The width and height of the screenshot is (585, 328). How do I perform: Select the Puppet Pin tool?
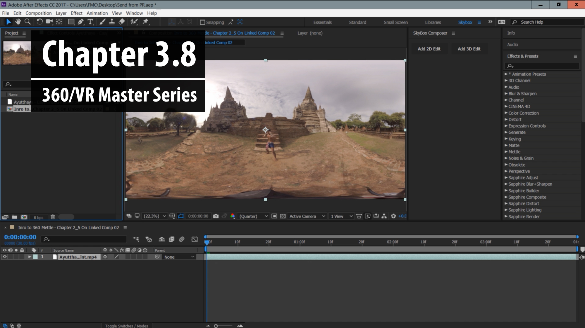(145, 22)
